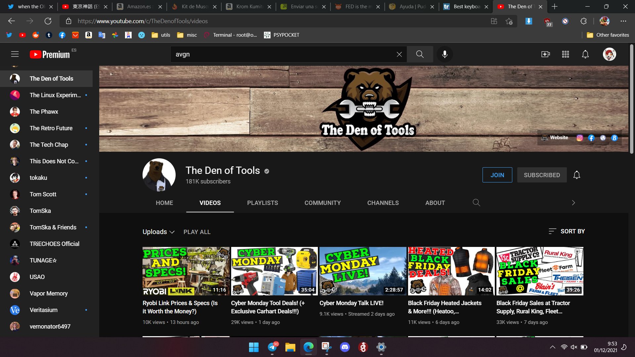
Task: Open the channel's Instagram link icon
Action: [x=579, y=138]
